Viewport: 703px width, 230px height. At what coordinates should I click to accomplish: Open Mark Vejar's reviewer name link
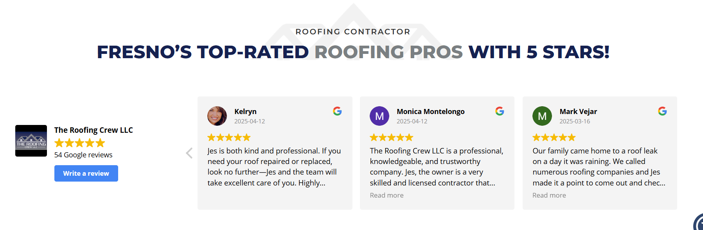click(578, 112)
